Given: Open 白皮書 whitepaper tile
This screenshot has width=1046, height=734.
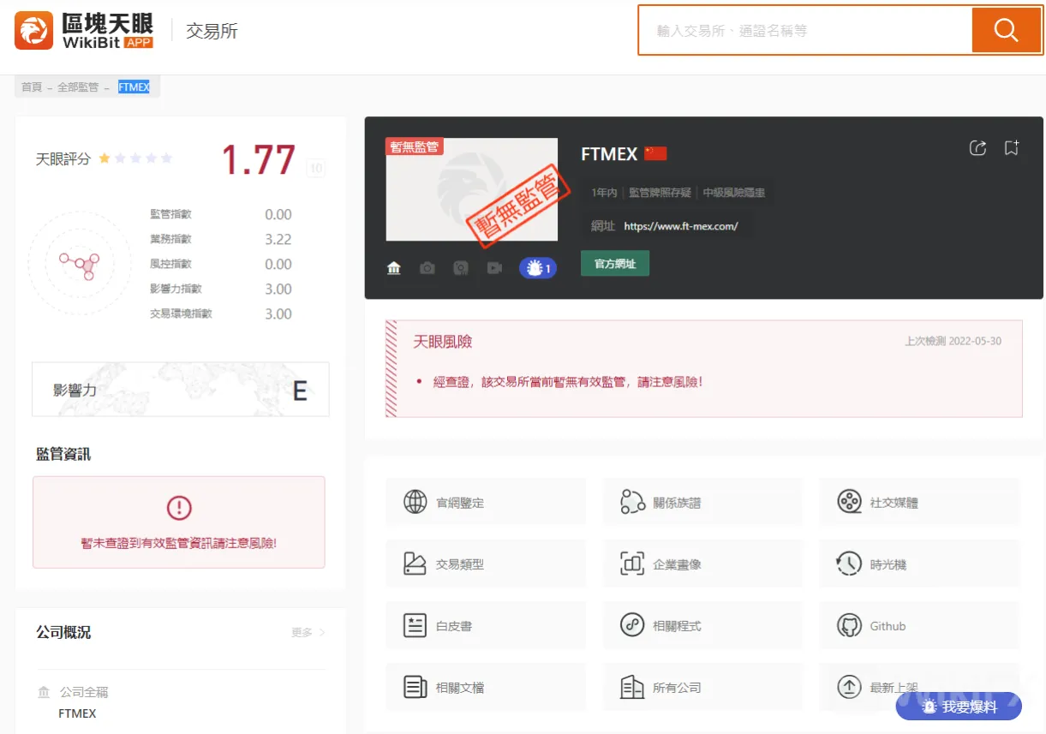Looking at the screenshot, I should (486, 625).
